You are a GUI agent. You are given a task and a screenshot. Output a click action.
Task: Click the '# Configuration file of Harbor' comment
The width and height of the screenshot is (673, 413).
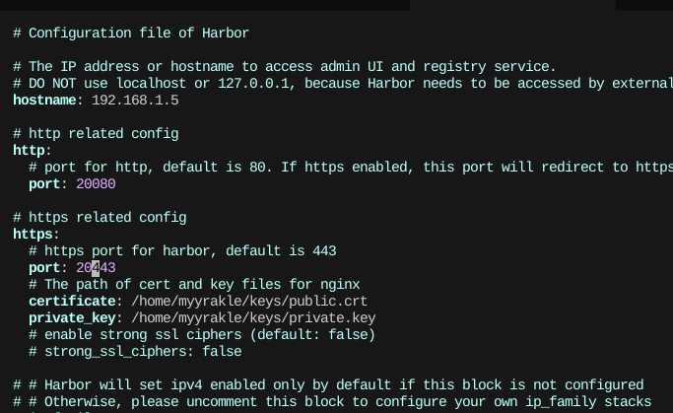click(131, 34)
